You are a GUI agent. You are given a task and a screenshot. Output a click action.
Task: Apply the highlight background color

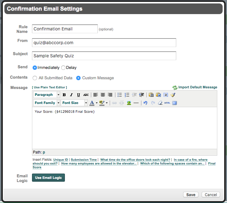[102, 103]
